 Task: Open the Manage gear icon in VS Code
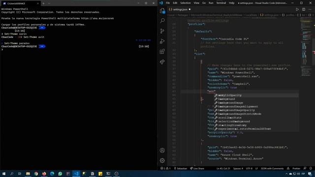pos(162,161)
